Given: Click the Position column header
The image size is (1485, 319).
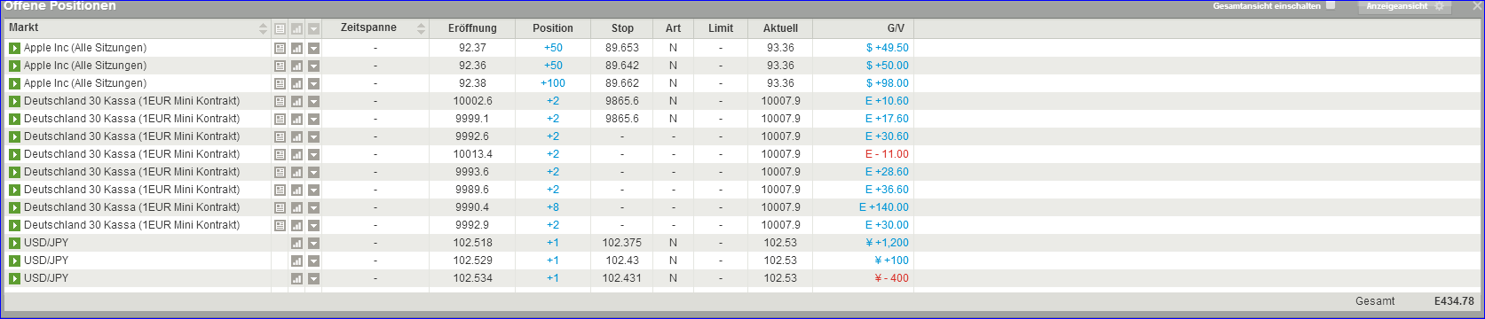Looking at the screenshot, I should click(x=553, y=28).
